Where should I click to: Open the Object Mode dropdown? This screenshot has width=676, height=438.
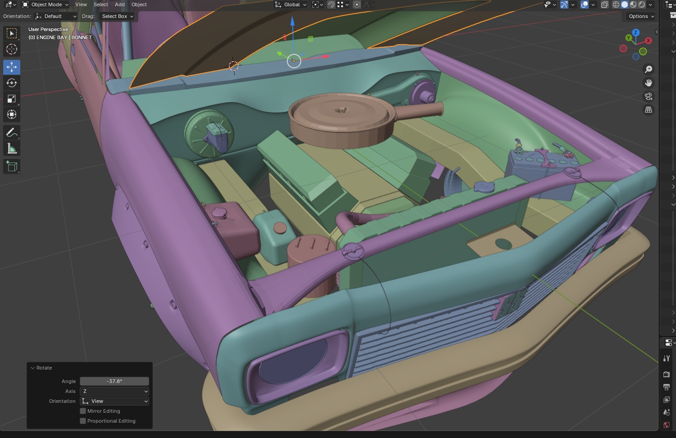(46, 5)
